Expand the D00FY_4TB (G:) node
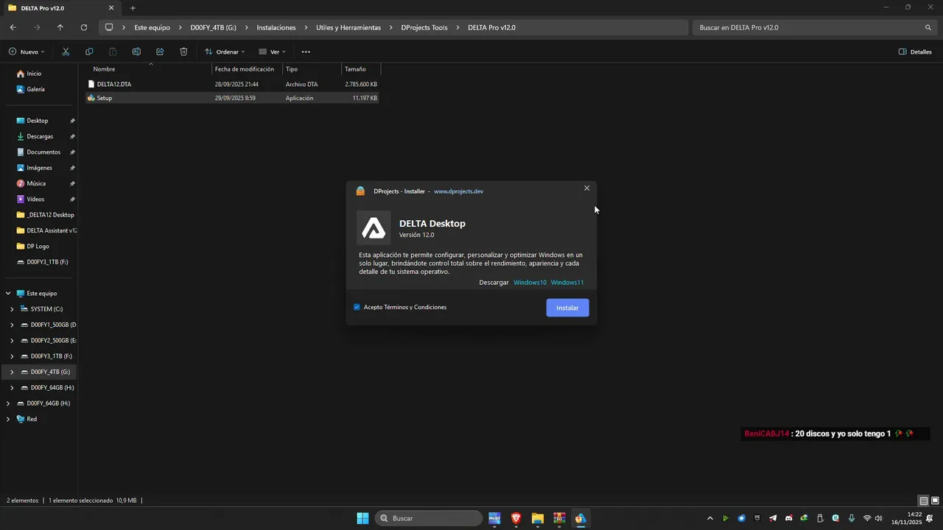 [x=11, y=372]
